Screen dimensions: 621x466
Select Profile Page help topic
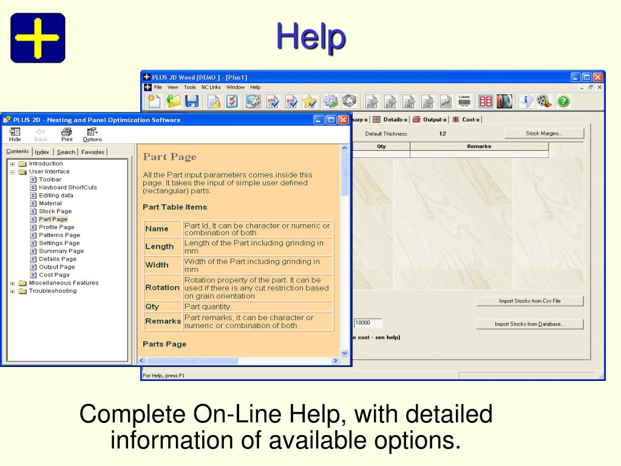click(x=56, y=227)
